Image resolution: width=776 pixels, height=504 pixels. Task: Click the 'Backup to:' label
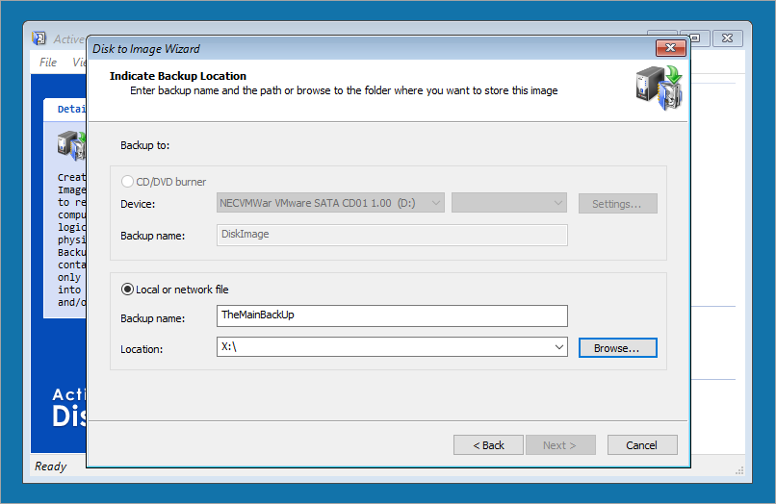click(x=145, y=145)
